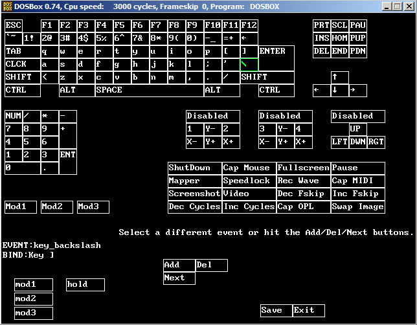Select the ENTER key box
The width and height of the screenshot is (417, 325).
coord(276,58)
